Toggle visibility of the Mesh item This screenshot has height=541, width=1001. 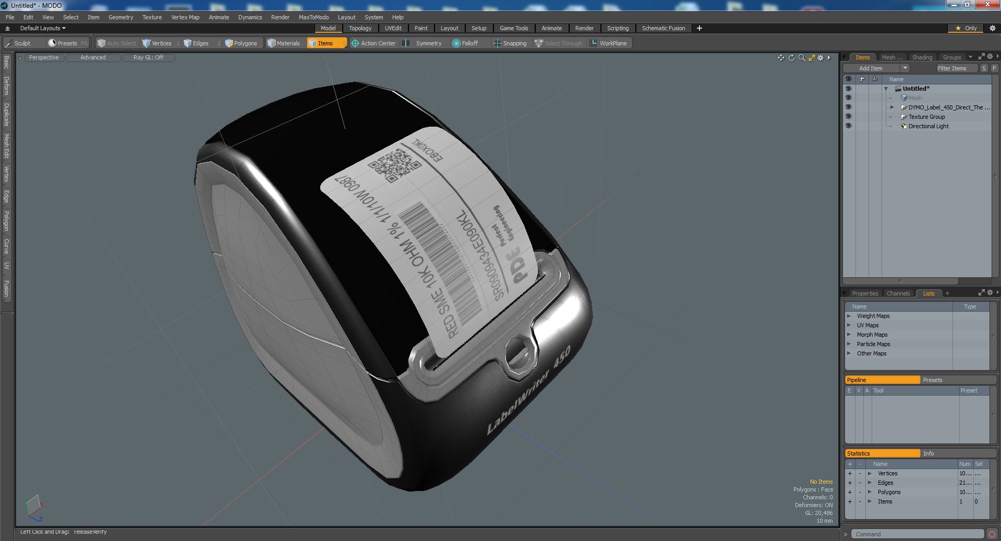(848, 98)
